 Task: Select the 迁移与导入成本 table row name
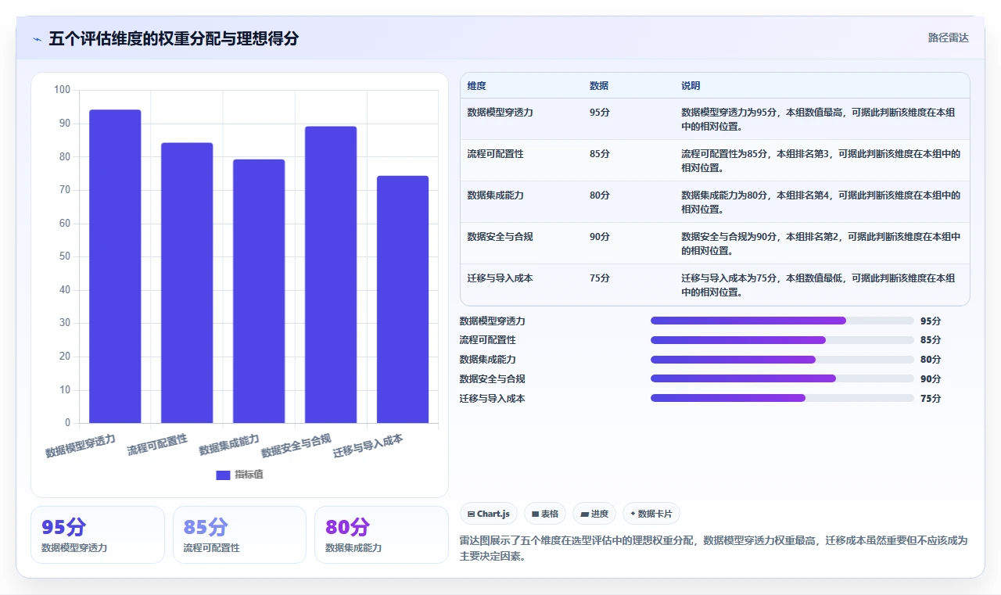click(500, 278)
